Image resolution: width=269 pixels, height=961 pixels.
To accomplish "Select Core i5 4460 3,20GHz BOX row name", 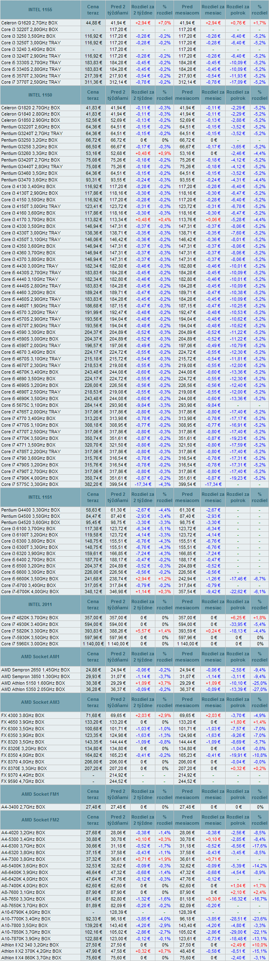I will [x=28, y=292].
